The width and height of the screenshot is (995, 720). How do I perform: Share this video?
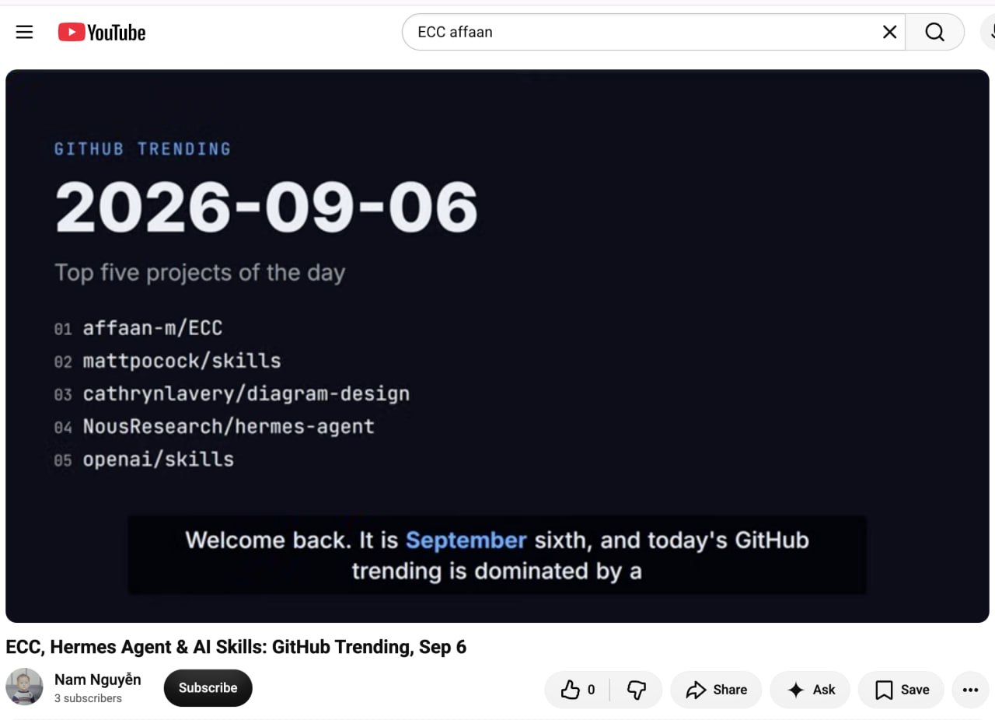[717, 690]
